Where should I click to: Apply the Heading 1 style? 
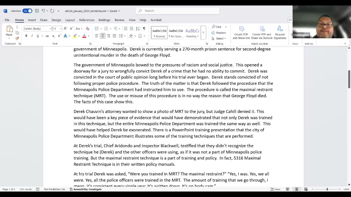pos(192,33)
